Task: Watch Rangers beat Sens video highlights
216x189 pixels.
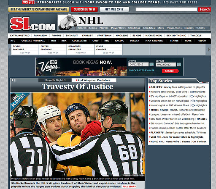Action: point(197,92)
